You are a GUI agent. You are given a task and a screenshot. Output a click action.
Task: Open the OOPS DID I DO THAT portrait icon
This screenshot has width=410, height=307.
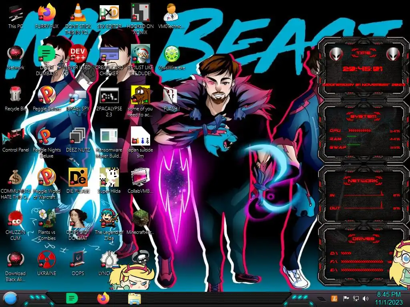coord(78,218)
